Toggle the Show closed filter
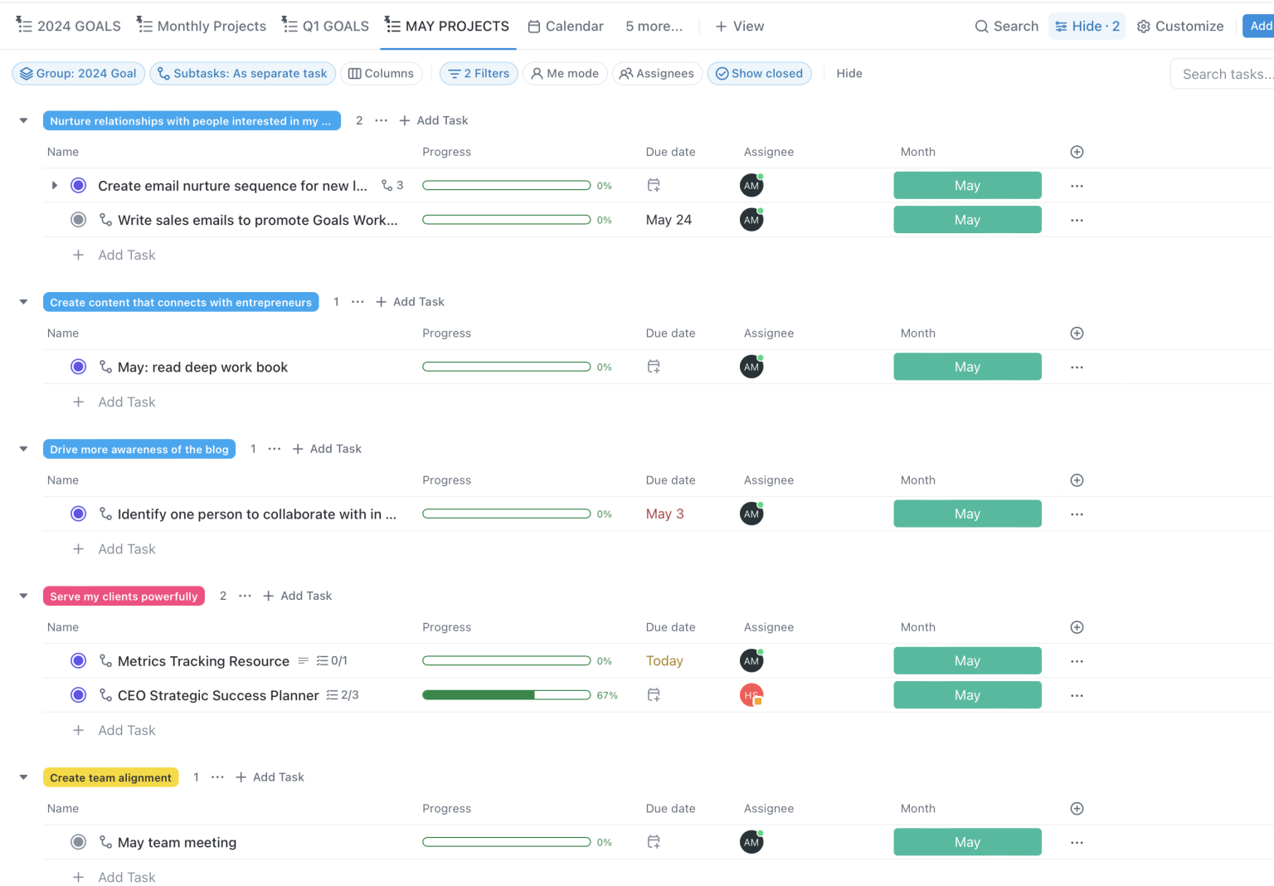The height and width of the screenshot is (886, 1274). (x=759, y=74)
